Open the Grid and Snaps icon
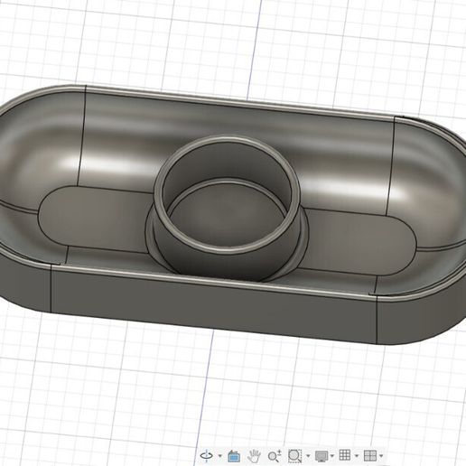Screen dimensions: 466x466 click(x=345, y=455)
